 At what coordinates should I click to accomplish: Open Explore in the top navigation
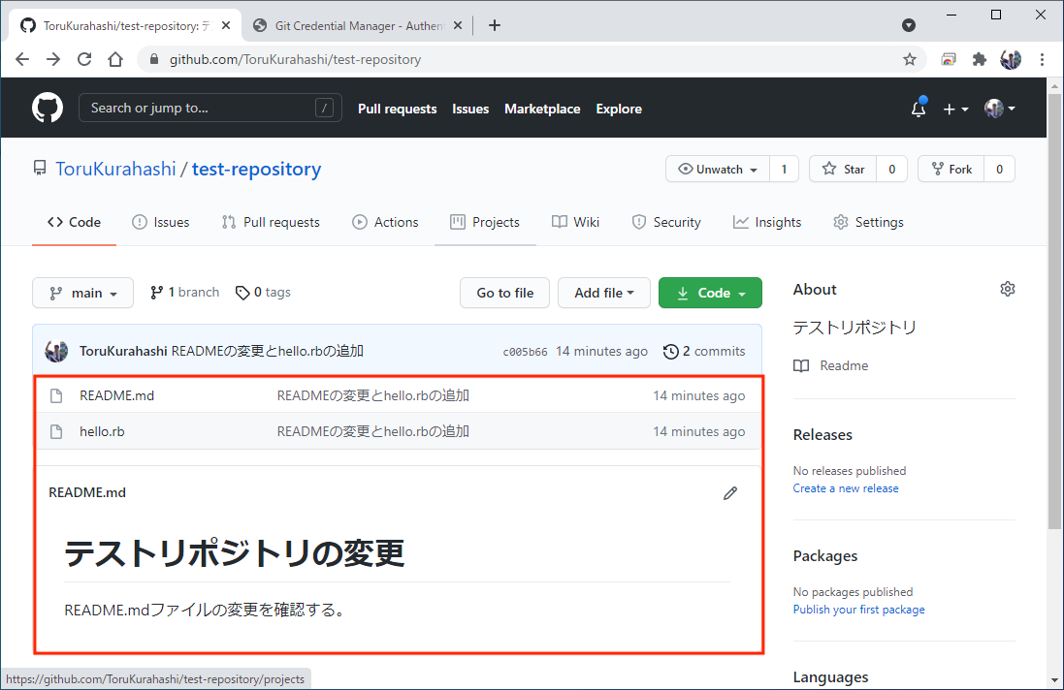tap(619, 109)
